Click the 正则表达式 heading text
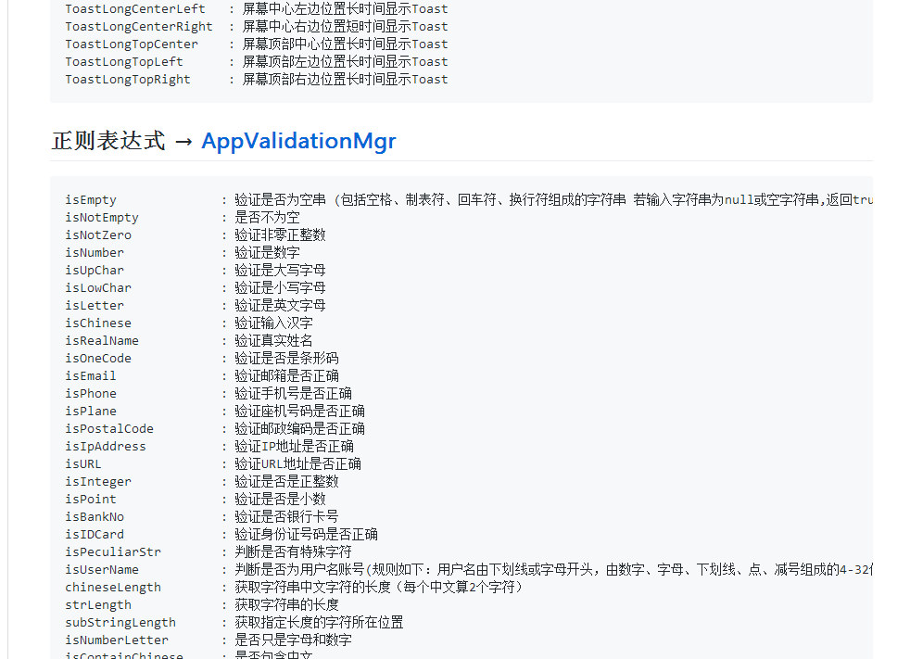The image size is (910, 659). click(x=108, y=141)
